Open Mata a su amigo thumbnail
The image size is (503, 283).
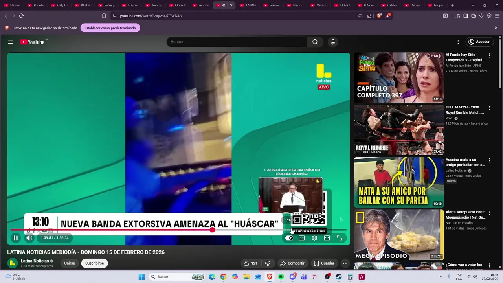pyautogui.click(x=399, y=182)
